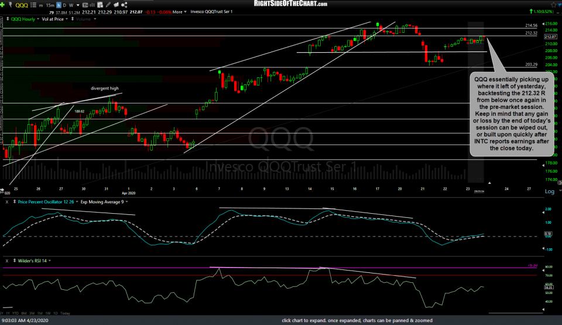Click the move arrows icon before QQQ Hourly
Image resolution: width=562 pixels, height=325 pixels.
coord(8,19)
